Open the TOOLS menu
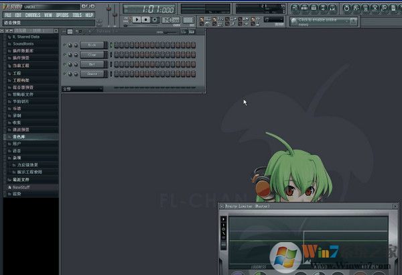 tap(76, 15)
